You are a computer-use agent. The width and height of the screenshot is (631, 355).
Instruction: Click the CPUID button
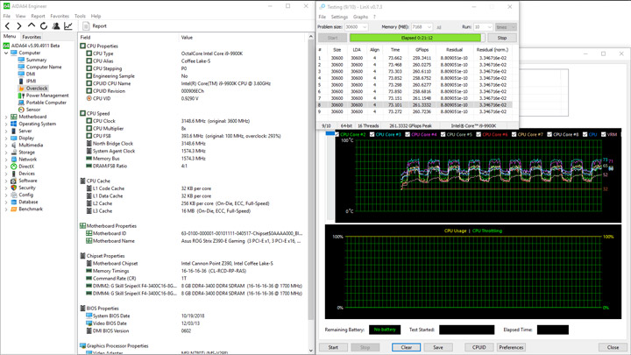point(479,347)
